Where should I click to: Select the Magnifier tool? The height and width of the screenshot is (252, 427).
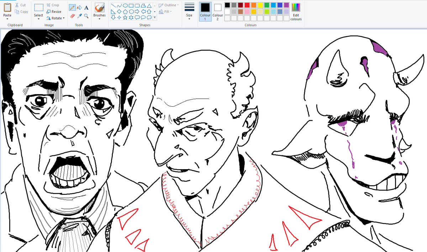click(86, 16)
